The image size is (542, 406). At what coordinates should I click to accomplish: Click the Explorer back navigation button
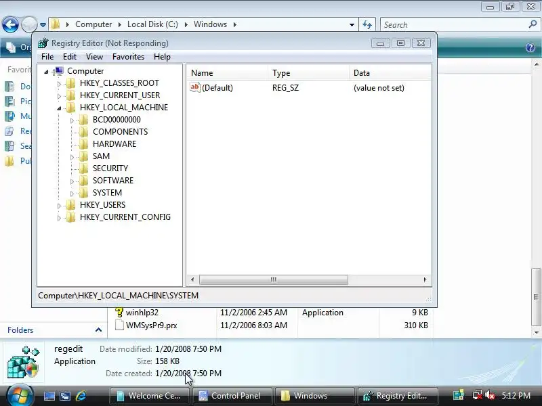pyautogui.click(x=10, y=24)
